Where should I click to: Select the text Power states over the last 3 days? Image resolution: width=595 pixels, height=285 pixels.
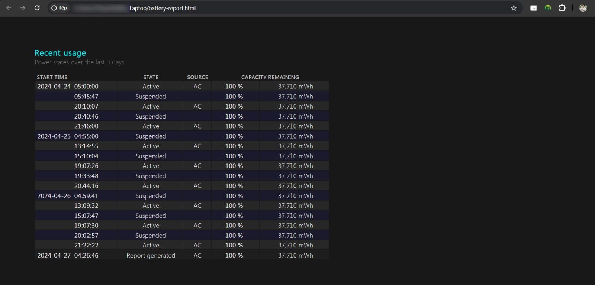tap(80, 62)
